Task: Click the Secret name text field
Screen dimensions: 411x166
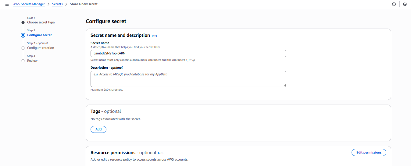Action: (x=188, y=54)
